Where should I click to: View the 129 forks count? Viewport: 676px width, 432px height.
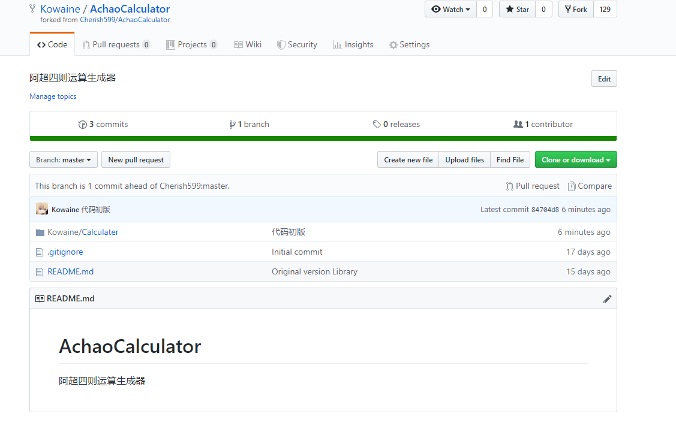point(605,10)
